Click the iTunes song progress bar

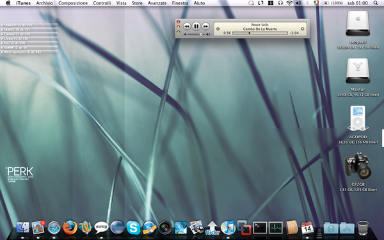[260, 33]
